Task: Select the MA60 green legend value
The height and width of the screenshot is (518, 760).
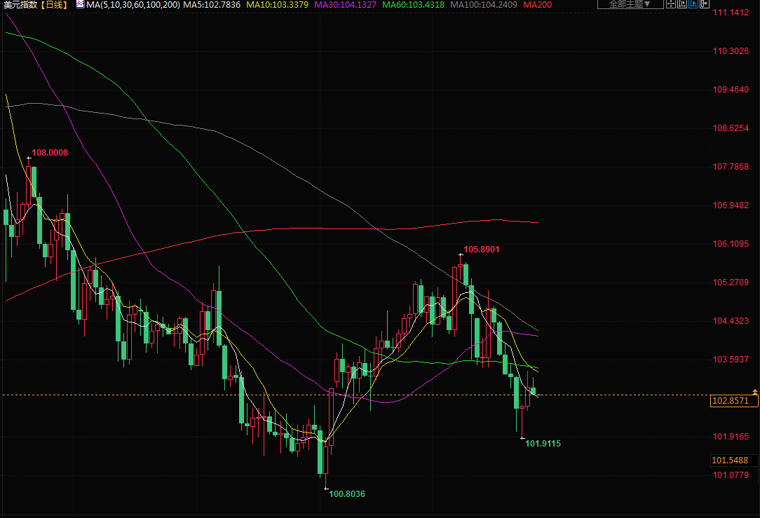Action: 413,5
